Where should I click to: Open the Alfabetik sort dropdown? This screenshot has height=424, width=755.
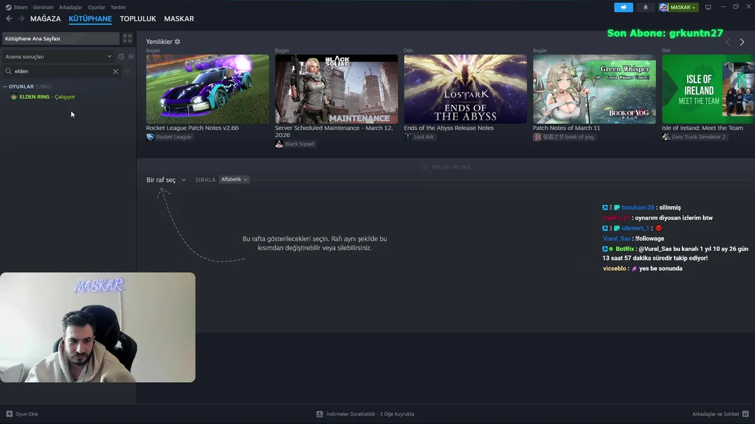click(x=234, y=180)
